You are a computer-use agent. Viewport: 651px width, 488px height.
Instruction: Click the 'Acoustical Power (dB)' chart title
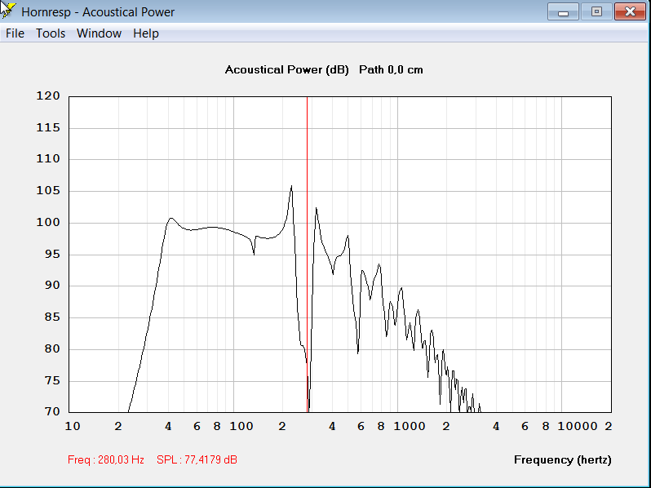click(287, 70)
